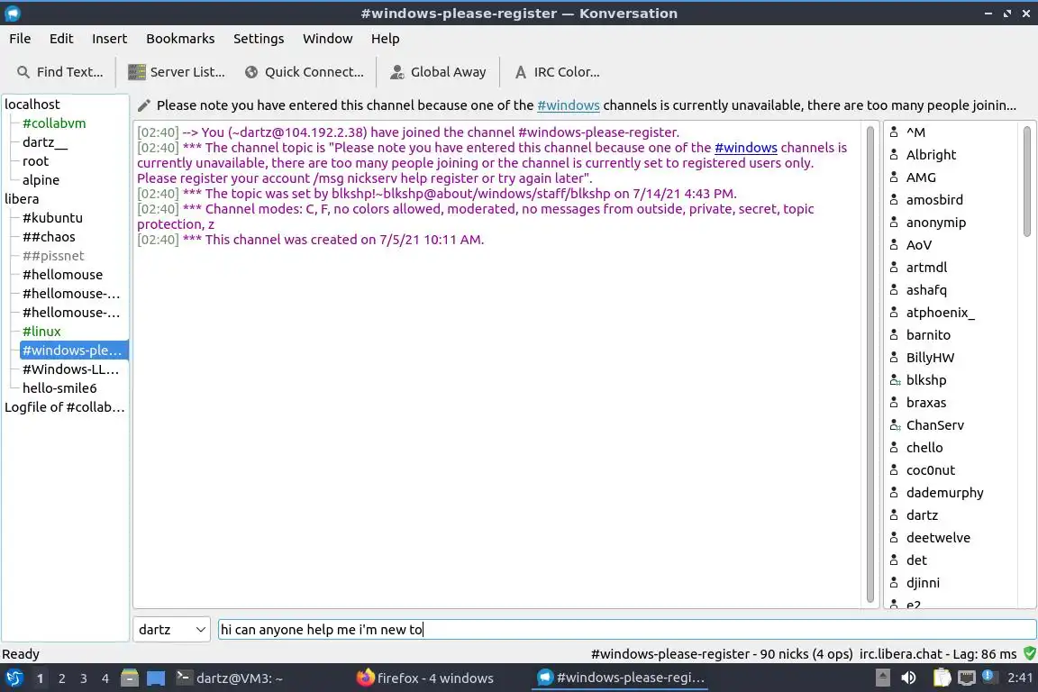Select the alpine tab in the tree
Screen dimensions: 1038x692
pyautogui.click(x=41, y=180)
